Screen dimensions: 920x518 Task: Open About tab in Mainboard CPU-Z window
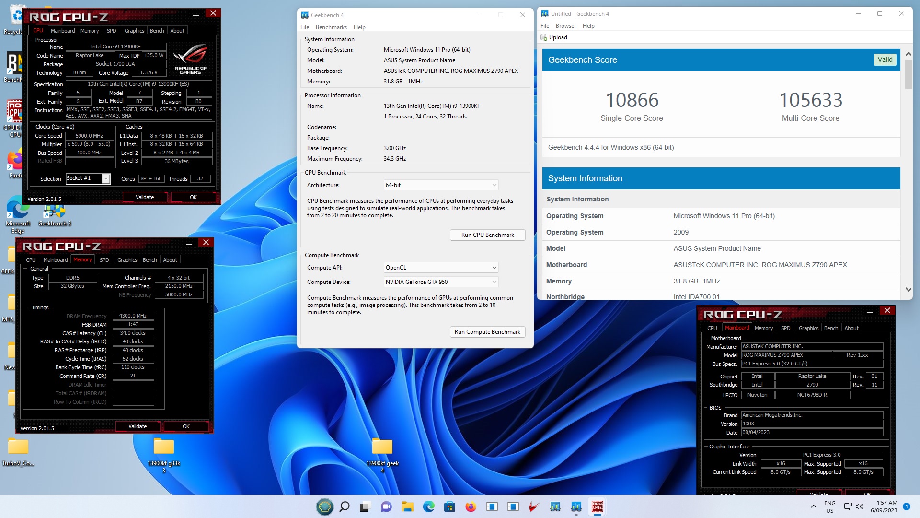pos(851,328)
